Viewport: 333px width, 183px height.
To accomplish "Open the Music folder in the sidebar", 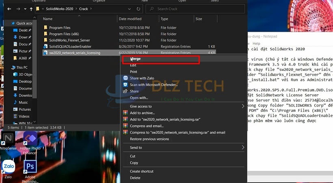I will click(21, 102).
